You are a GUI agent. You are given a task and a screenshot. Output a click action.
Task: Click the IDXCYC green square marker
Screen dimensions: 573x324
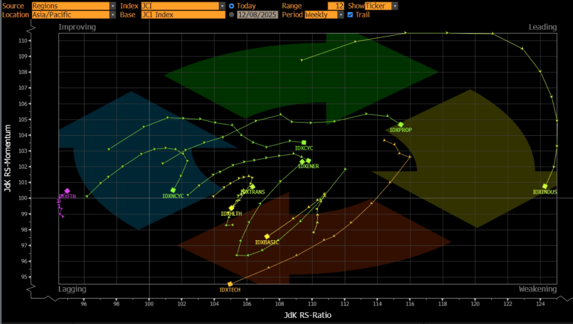[304, 142]
